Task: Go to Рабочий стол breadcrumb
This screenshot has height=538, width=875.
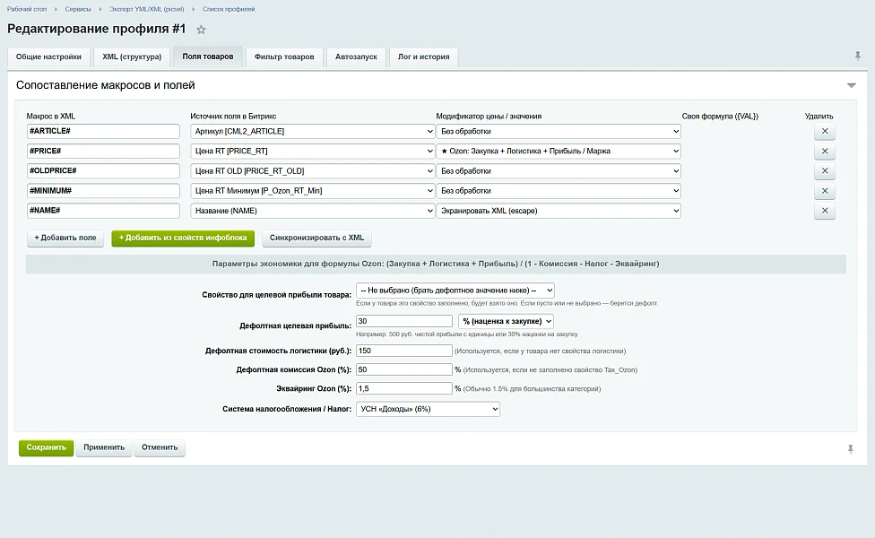Action: pos(27,9)
